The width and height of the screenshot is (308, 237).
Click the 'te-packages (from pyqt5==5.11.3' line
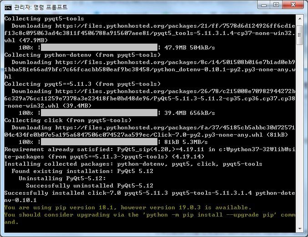[104, 157]
